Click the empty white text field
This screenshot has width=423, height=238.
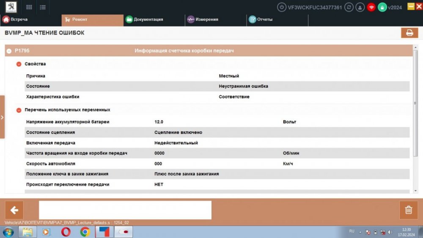(x=125, y=210)
